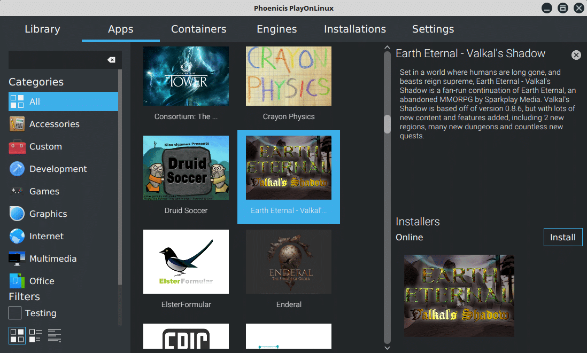Click the "Crayon Physics" caption text
587x353 pixels.
(289, 116)
